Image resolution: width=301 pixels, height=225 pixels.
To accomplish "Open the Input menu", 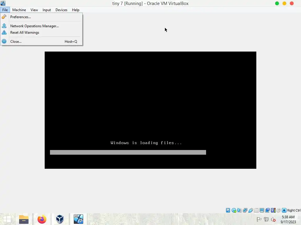I will [47, 10].
